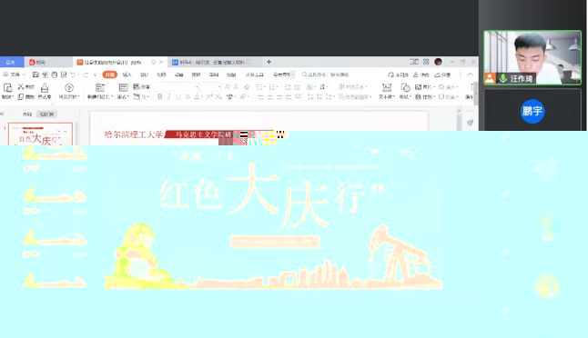This screenshot has height=338, width=588.
Task: Collapse the ribbon with the chevron
Action: 470,75
